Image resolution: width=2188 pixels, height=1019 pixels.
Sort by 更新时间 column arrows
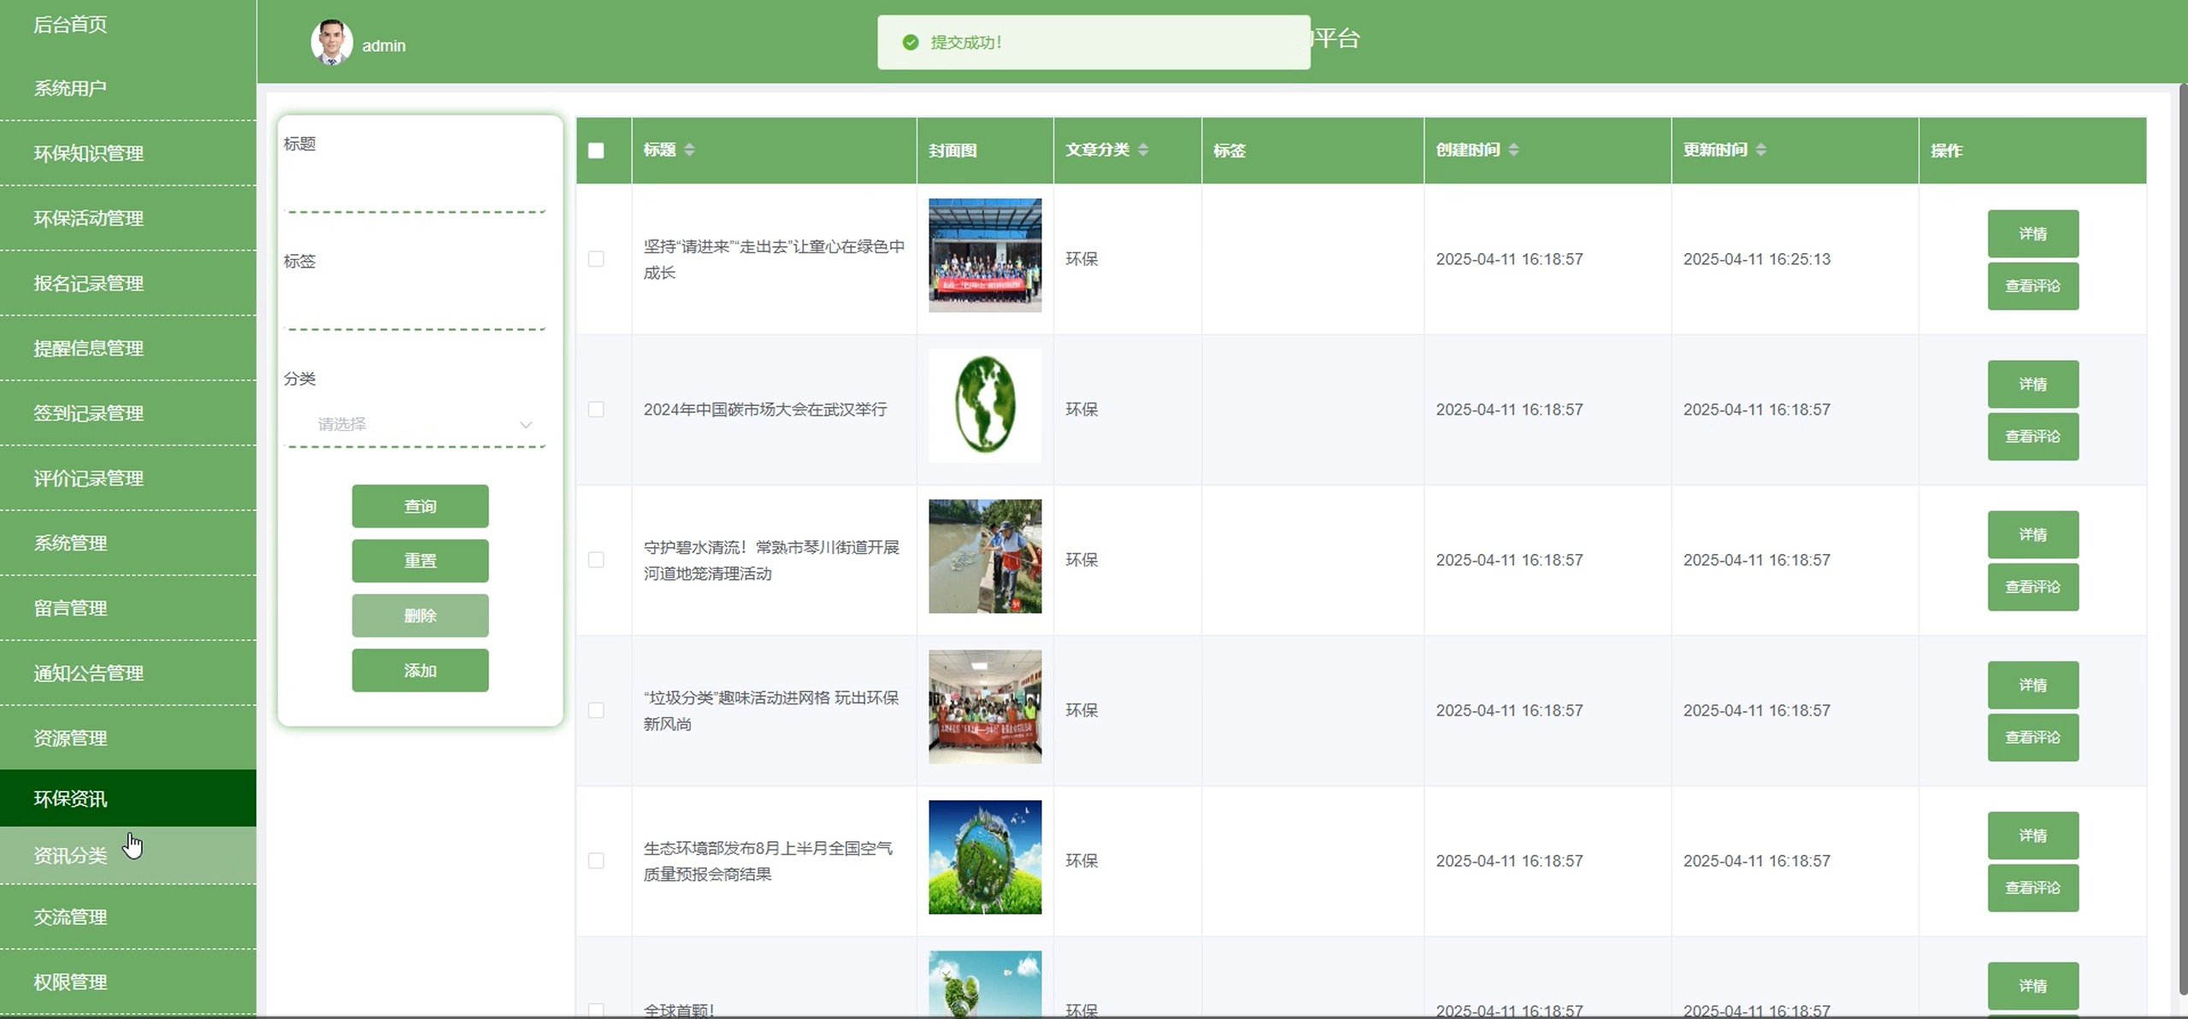pos(1760,150)
